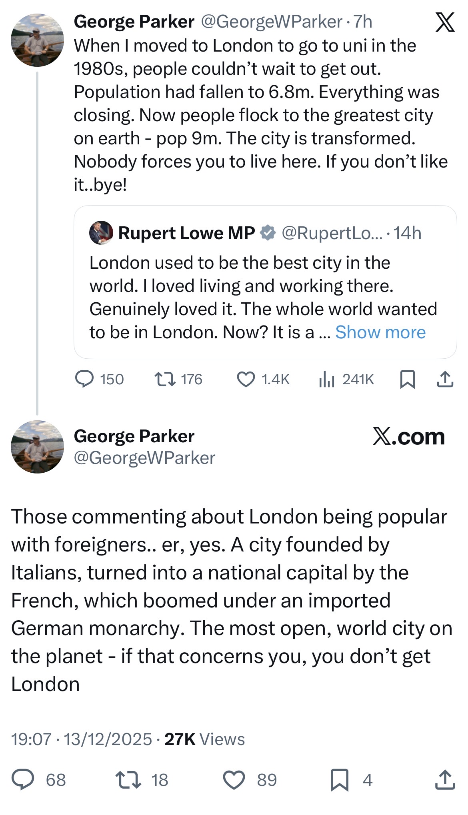
Task: Reply to the second tweet with 68 replies
Action: pyautogui.click(x=23, y=780)
